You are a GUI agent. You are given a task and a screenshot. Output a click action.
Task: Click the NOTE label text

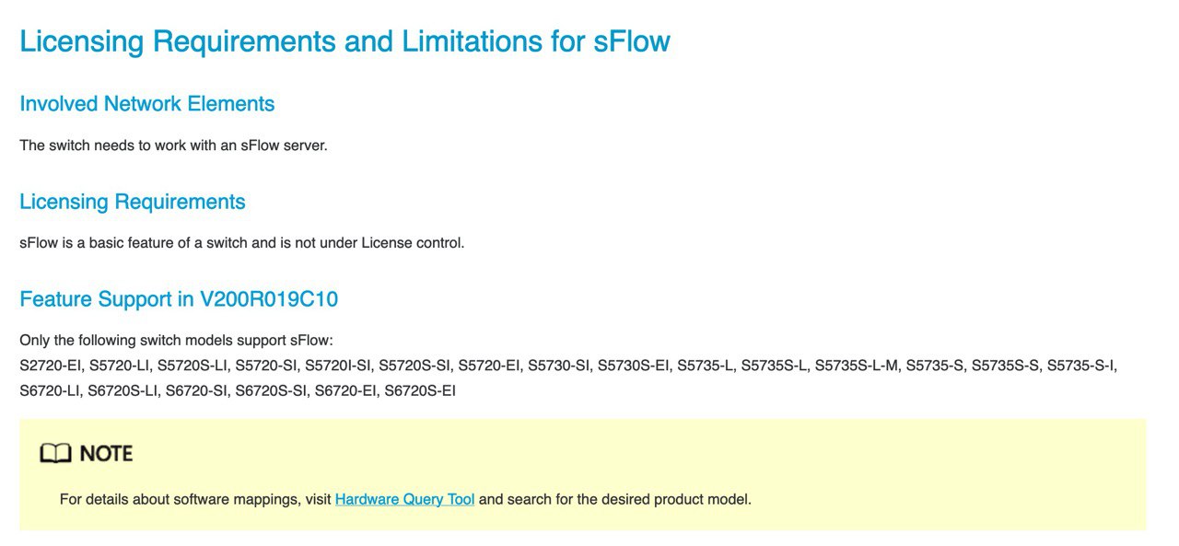[106, 453]
